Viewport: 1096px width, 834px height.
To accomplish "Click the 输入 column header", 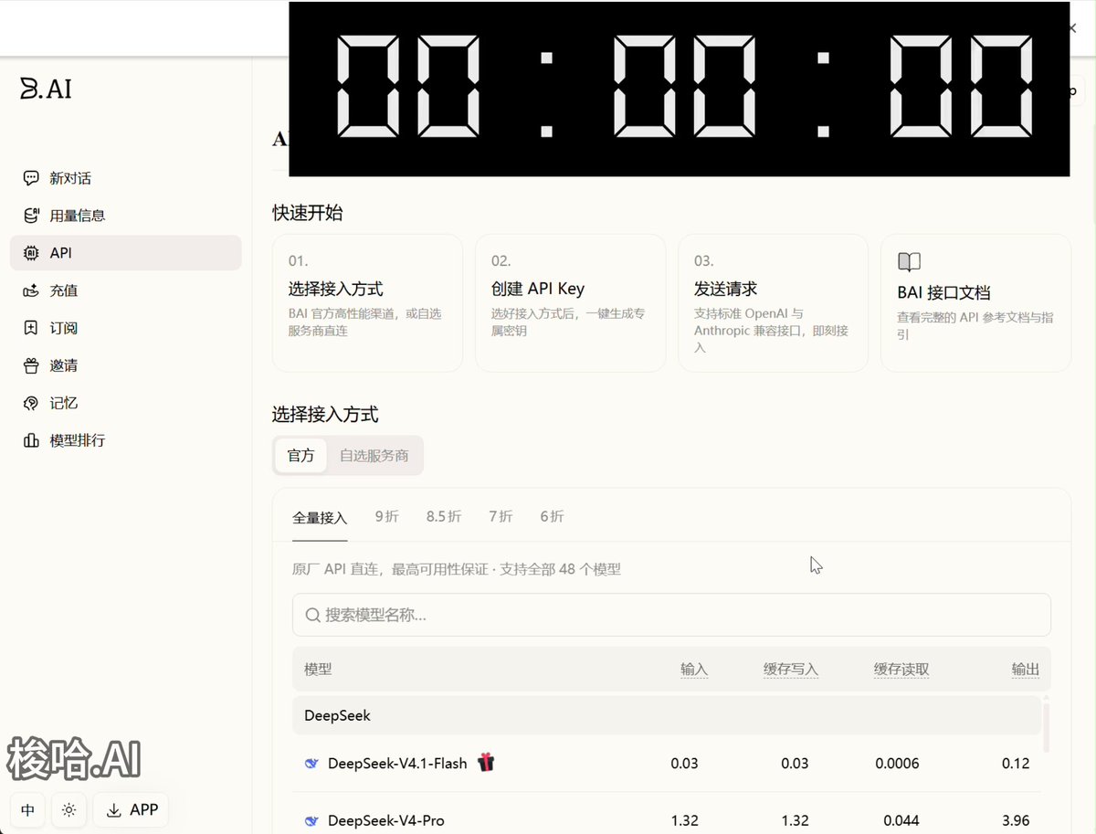I will [x=694, y=670].
